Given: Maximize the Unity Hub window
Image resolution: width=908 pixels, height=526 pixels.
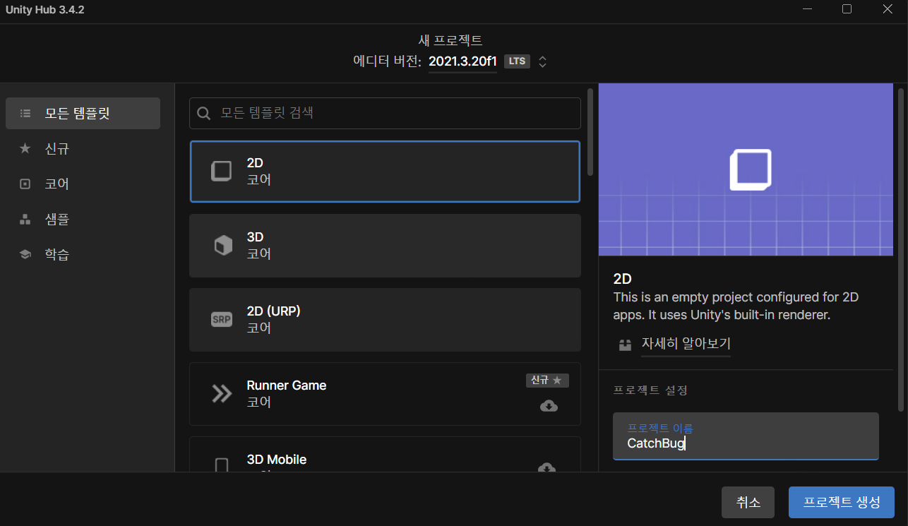Looking at the screenshot, I should [x=847, y=9].
